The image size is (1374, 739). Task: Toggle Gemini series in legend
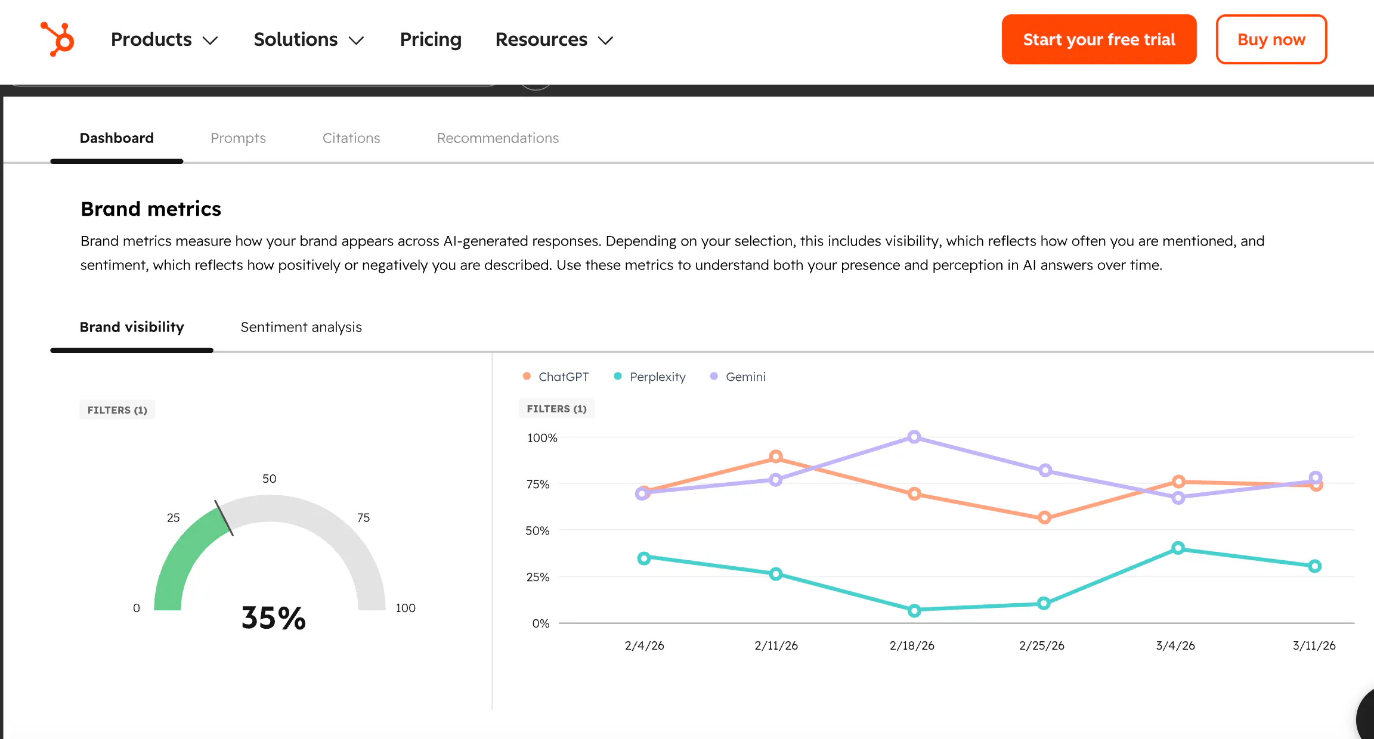pos(738,377)
